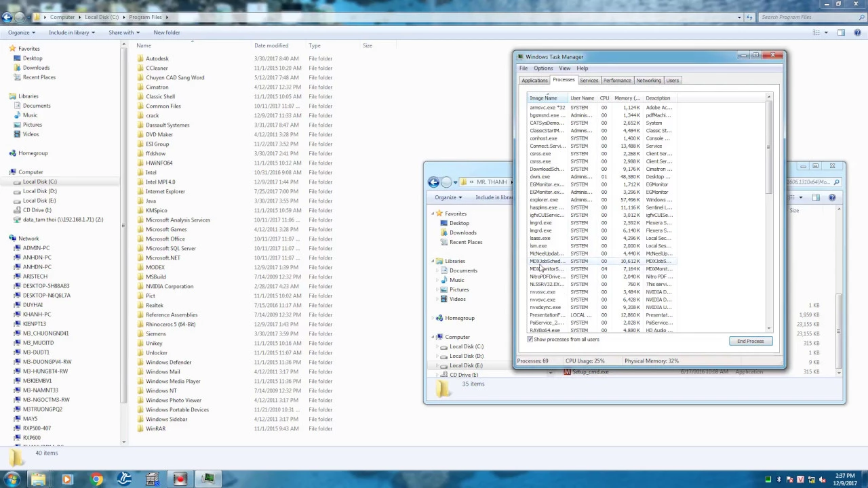Select the MDXJobSched... process row
The image size is (868, 488).
(x=602, y=261)
